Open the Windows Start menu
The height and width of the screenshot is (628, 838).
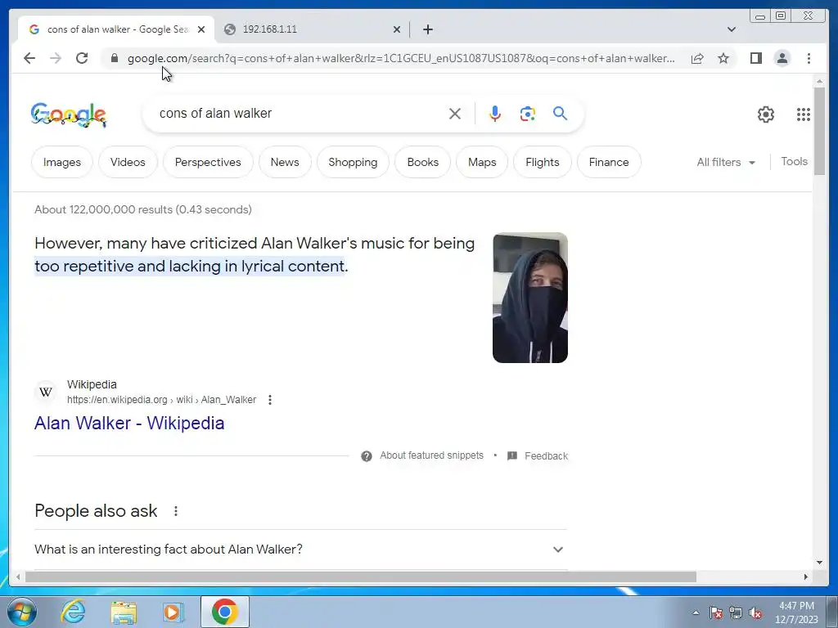[x=21, y=612]
